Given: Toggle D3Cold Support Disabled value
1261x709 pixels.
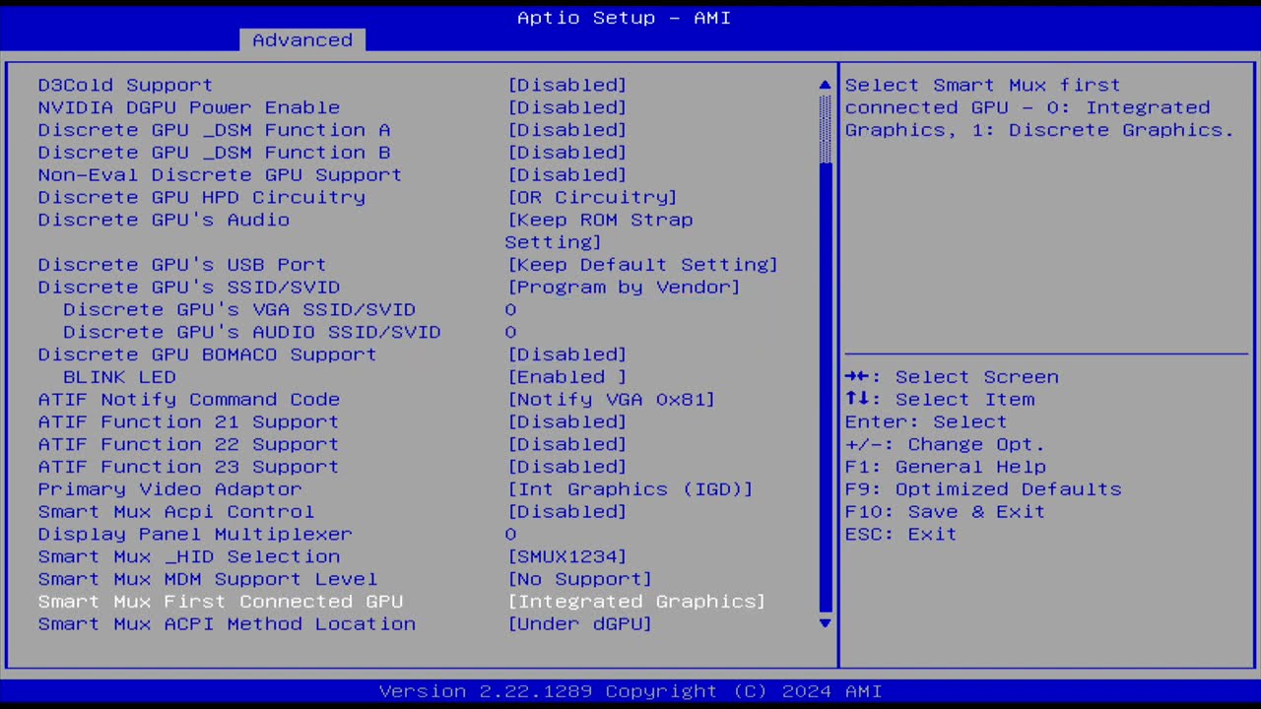Looking at the screenshot, I should (567, 85).
